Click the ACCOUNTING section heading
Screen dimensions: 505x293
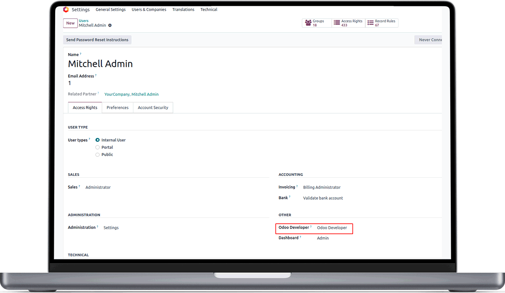click(291, 174)
